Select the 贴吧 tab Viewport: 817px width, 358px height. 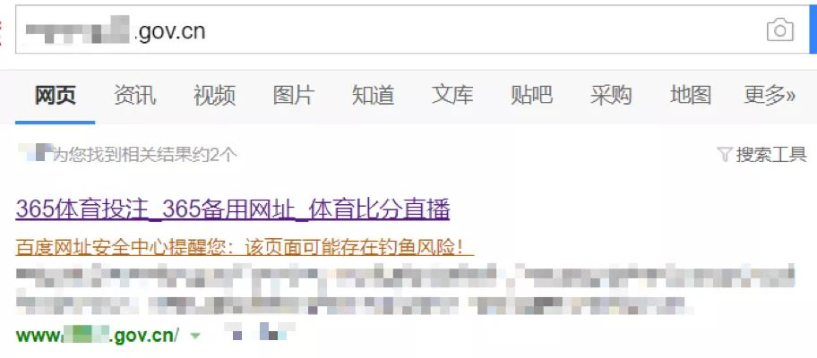[531, 96]
